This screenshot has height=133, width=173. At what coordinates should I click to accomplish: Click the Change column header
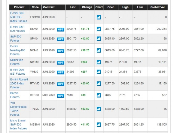coord(87,7)
